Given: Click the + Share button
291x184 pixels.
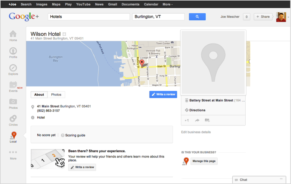Looking at the screenshot, I should [x=263, y=17].
